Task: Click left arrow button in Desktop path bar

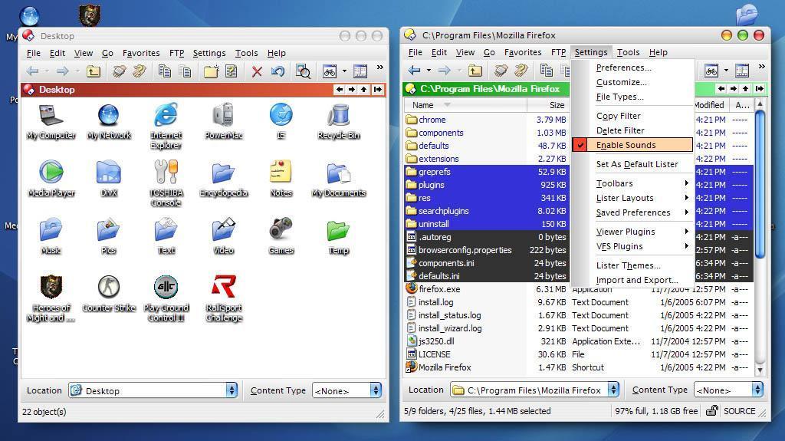Action: (340, 89)
